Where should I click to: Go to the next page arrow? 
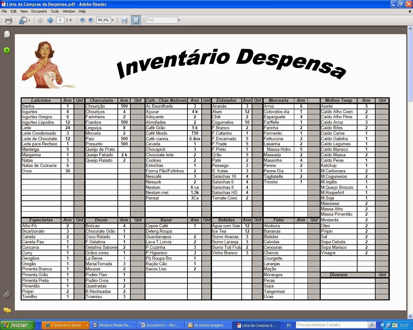(50, 20)
